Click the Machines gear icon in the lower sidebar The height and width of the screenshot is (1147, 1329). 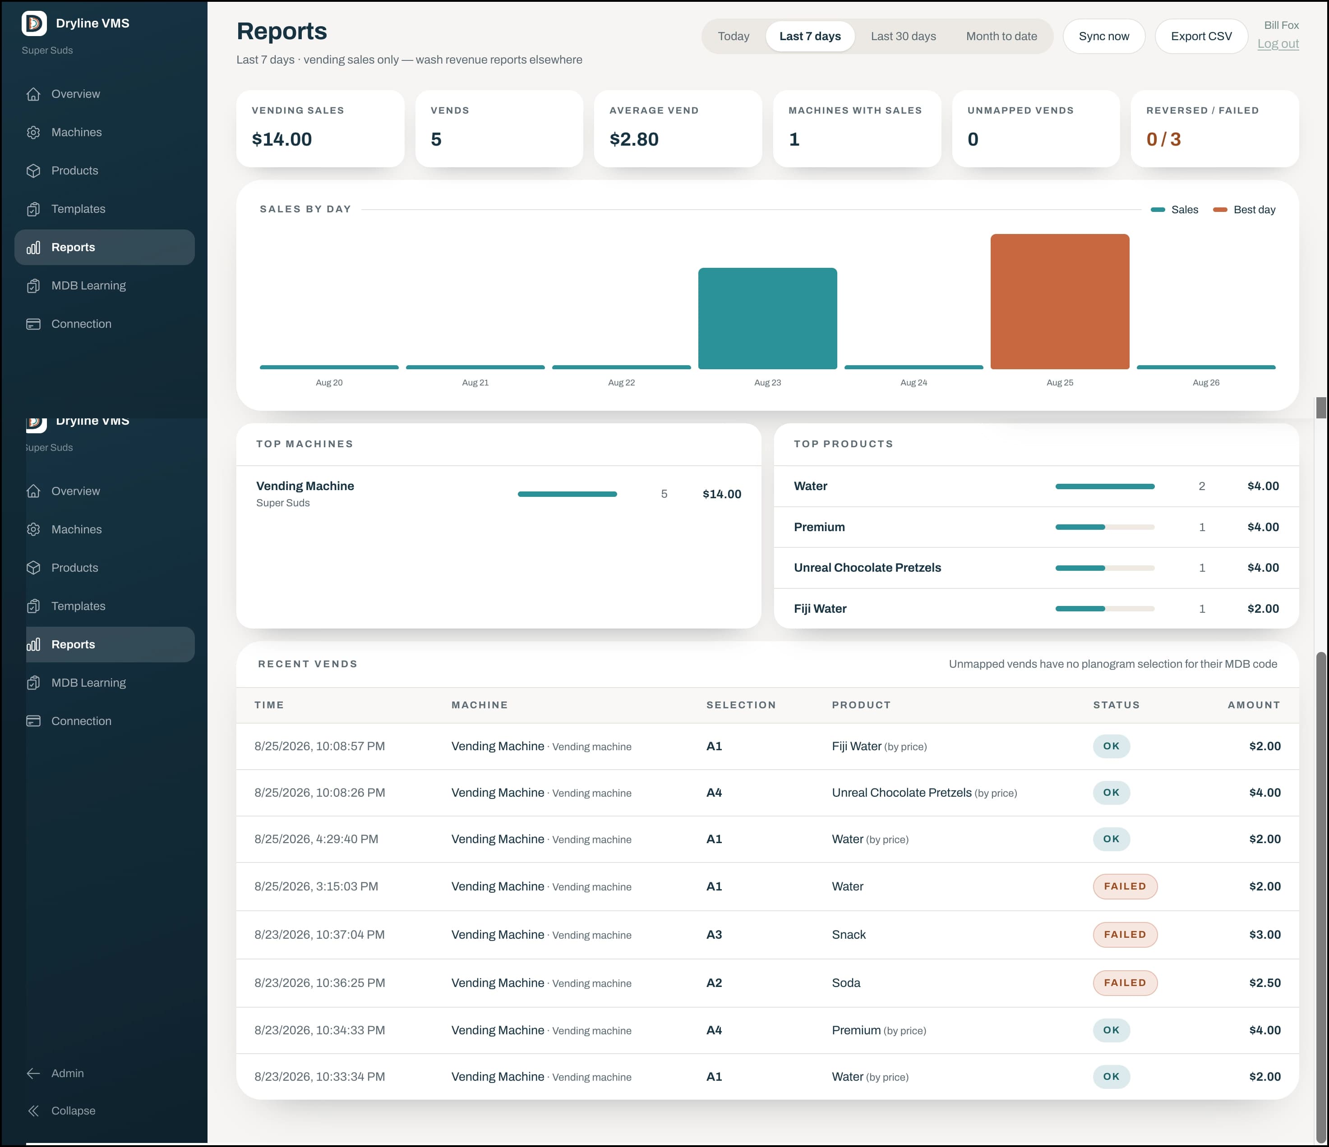point(33,530)
